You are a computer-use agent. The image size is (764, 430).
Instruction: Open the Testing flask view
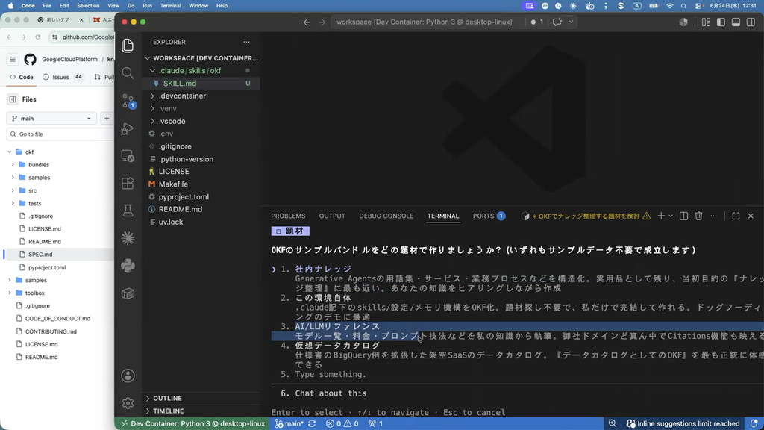(x=128, y=211)
